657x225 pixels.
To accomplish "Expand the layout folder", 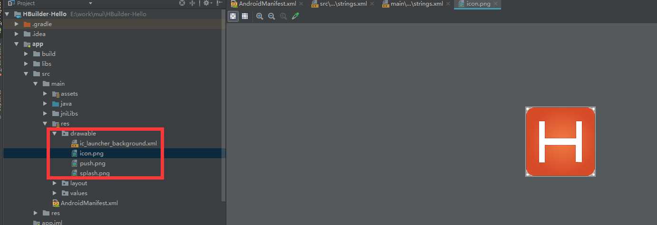I will click(55, 183).
